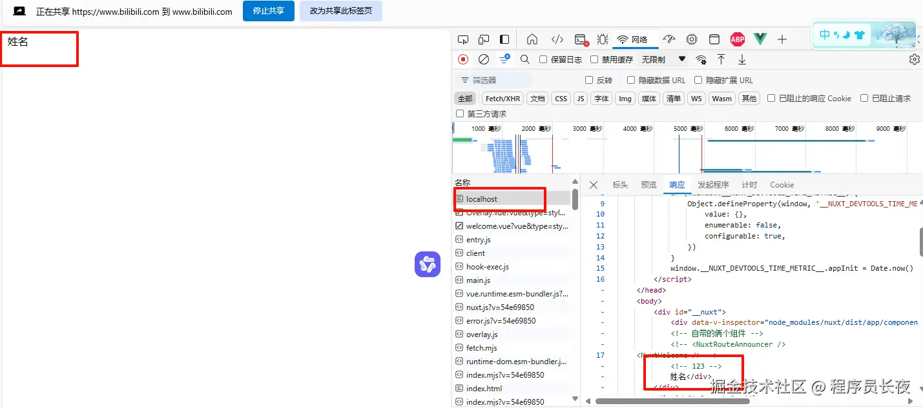923x408 pixels.
Task: Select the fetch.mjs request
Action: point(512,348)
